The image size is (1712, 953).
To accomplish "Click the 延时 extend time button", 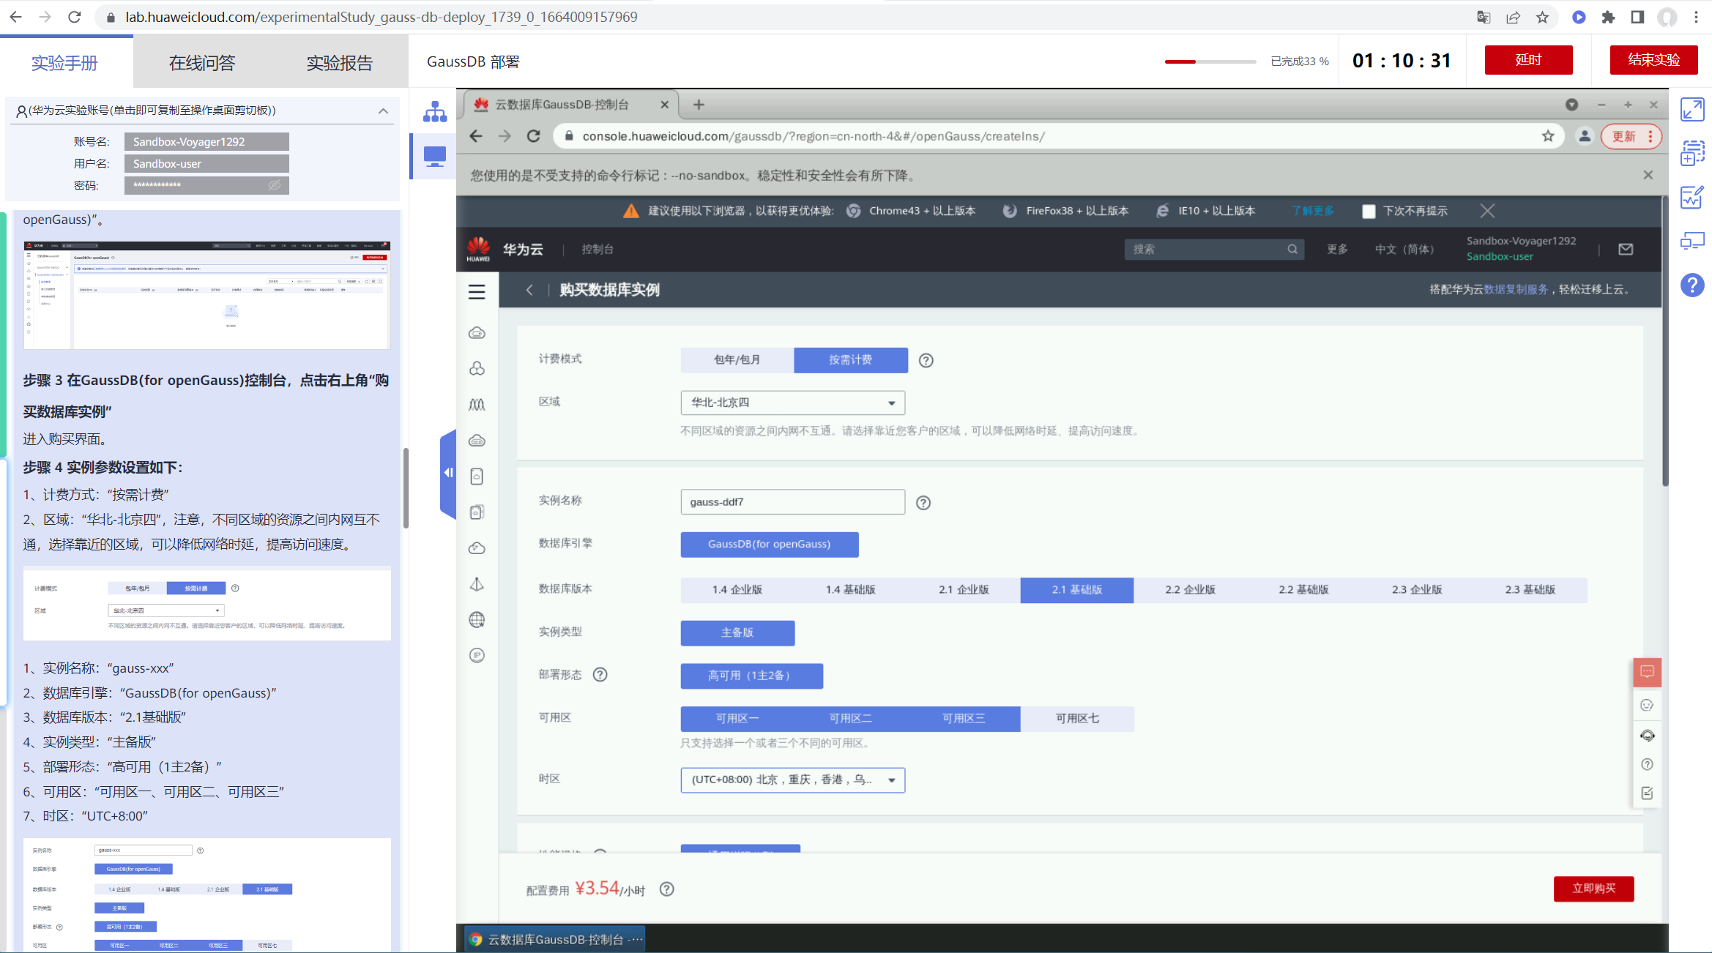I will pos(1528,60).
